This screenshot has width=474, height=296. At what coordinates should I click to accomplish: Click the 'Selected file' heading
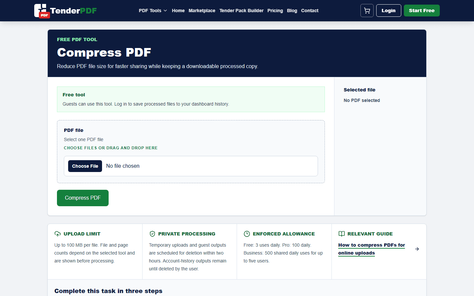pyautogui.click(x=359, y=90)
